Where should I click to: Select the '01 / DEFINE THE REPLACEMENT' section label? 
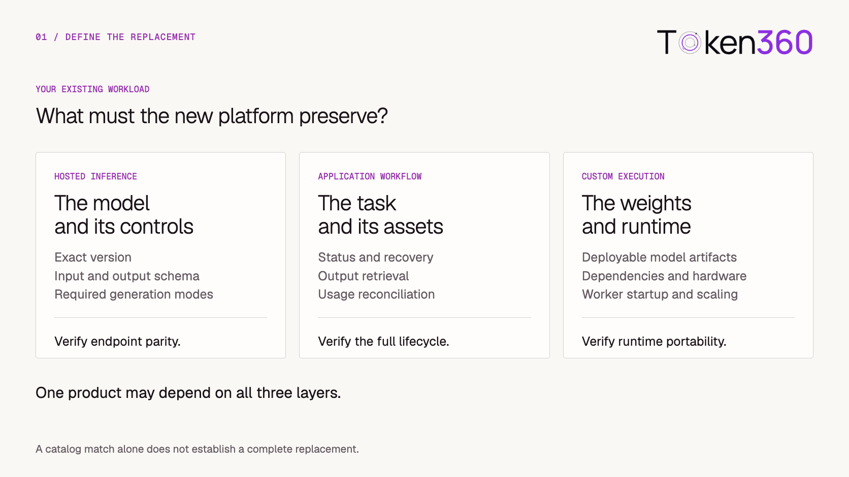pos(115,37)
